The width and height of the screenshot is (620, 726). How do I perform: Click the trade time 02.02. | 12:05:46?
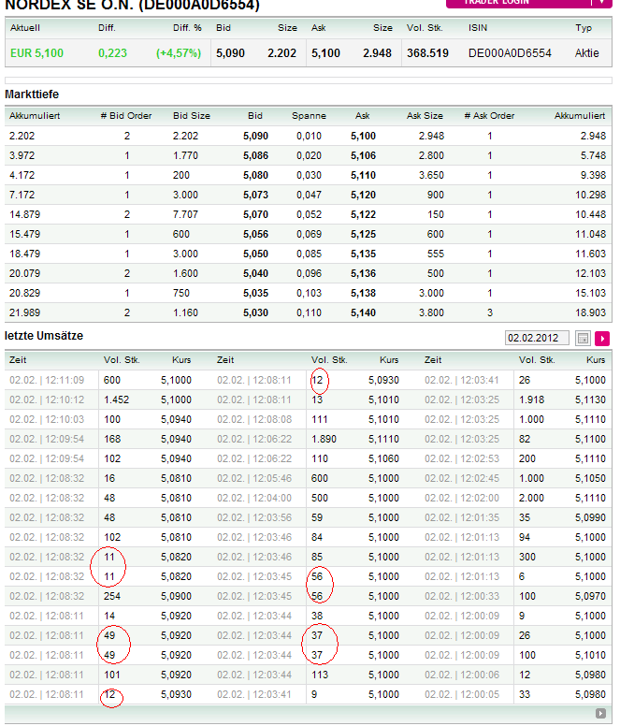coord(254,479)
